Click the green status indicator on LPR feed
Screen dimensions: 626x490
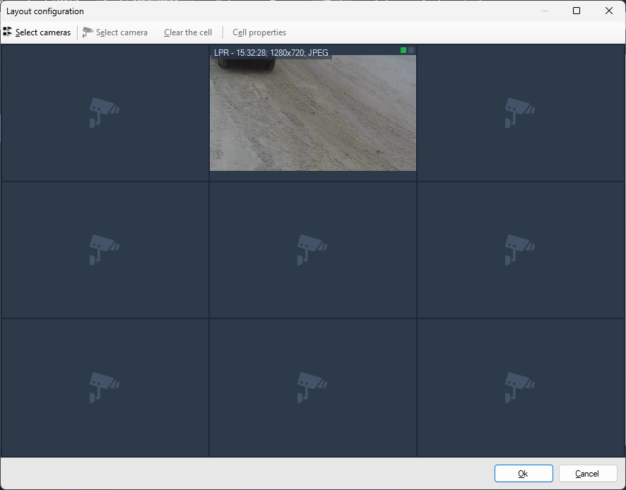coord(403,50)
